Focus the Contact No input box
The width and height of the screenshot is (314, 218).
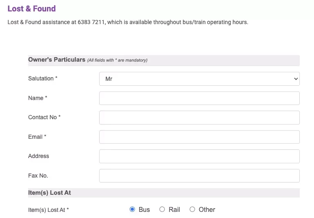(x=199, y=118)
